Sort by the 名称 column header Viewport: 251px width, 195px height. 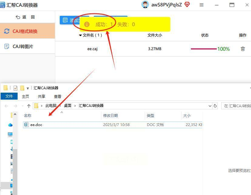tap(28, 115)
